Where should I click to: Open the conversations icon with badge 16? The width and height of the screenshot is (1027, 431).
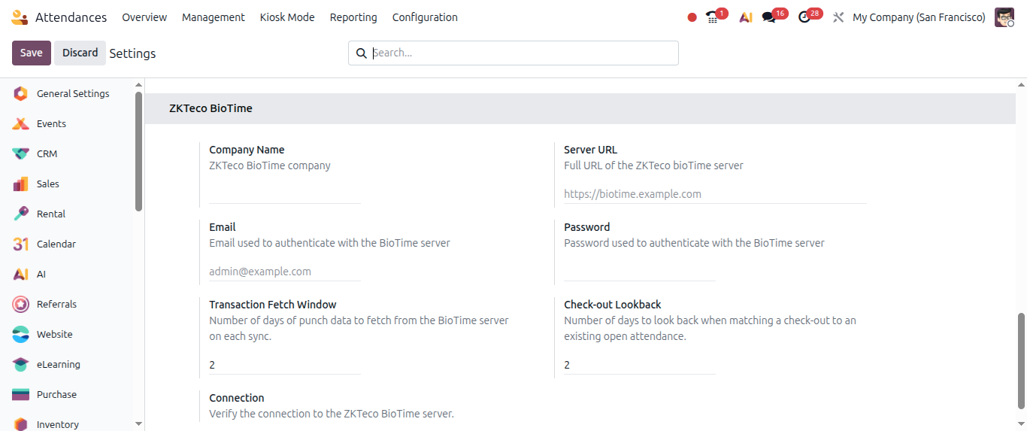[x=768, y=17]
